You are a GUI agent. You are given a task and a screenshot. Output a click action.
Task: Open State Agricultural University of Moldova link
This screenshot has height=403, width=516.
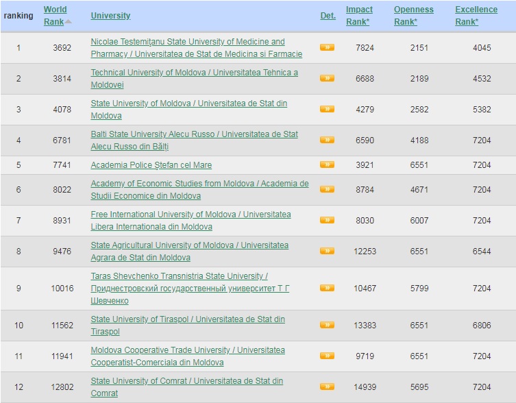(x=190, y=252)
